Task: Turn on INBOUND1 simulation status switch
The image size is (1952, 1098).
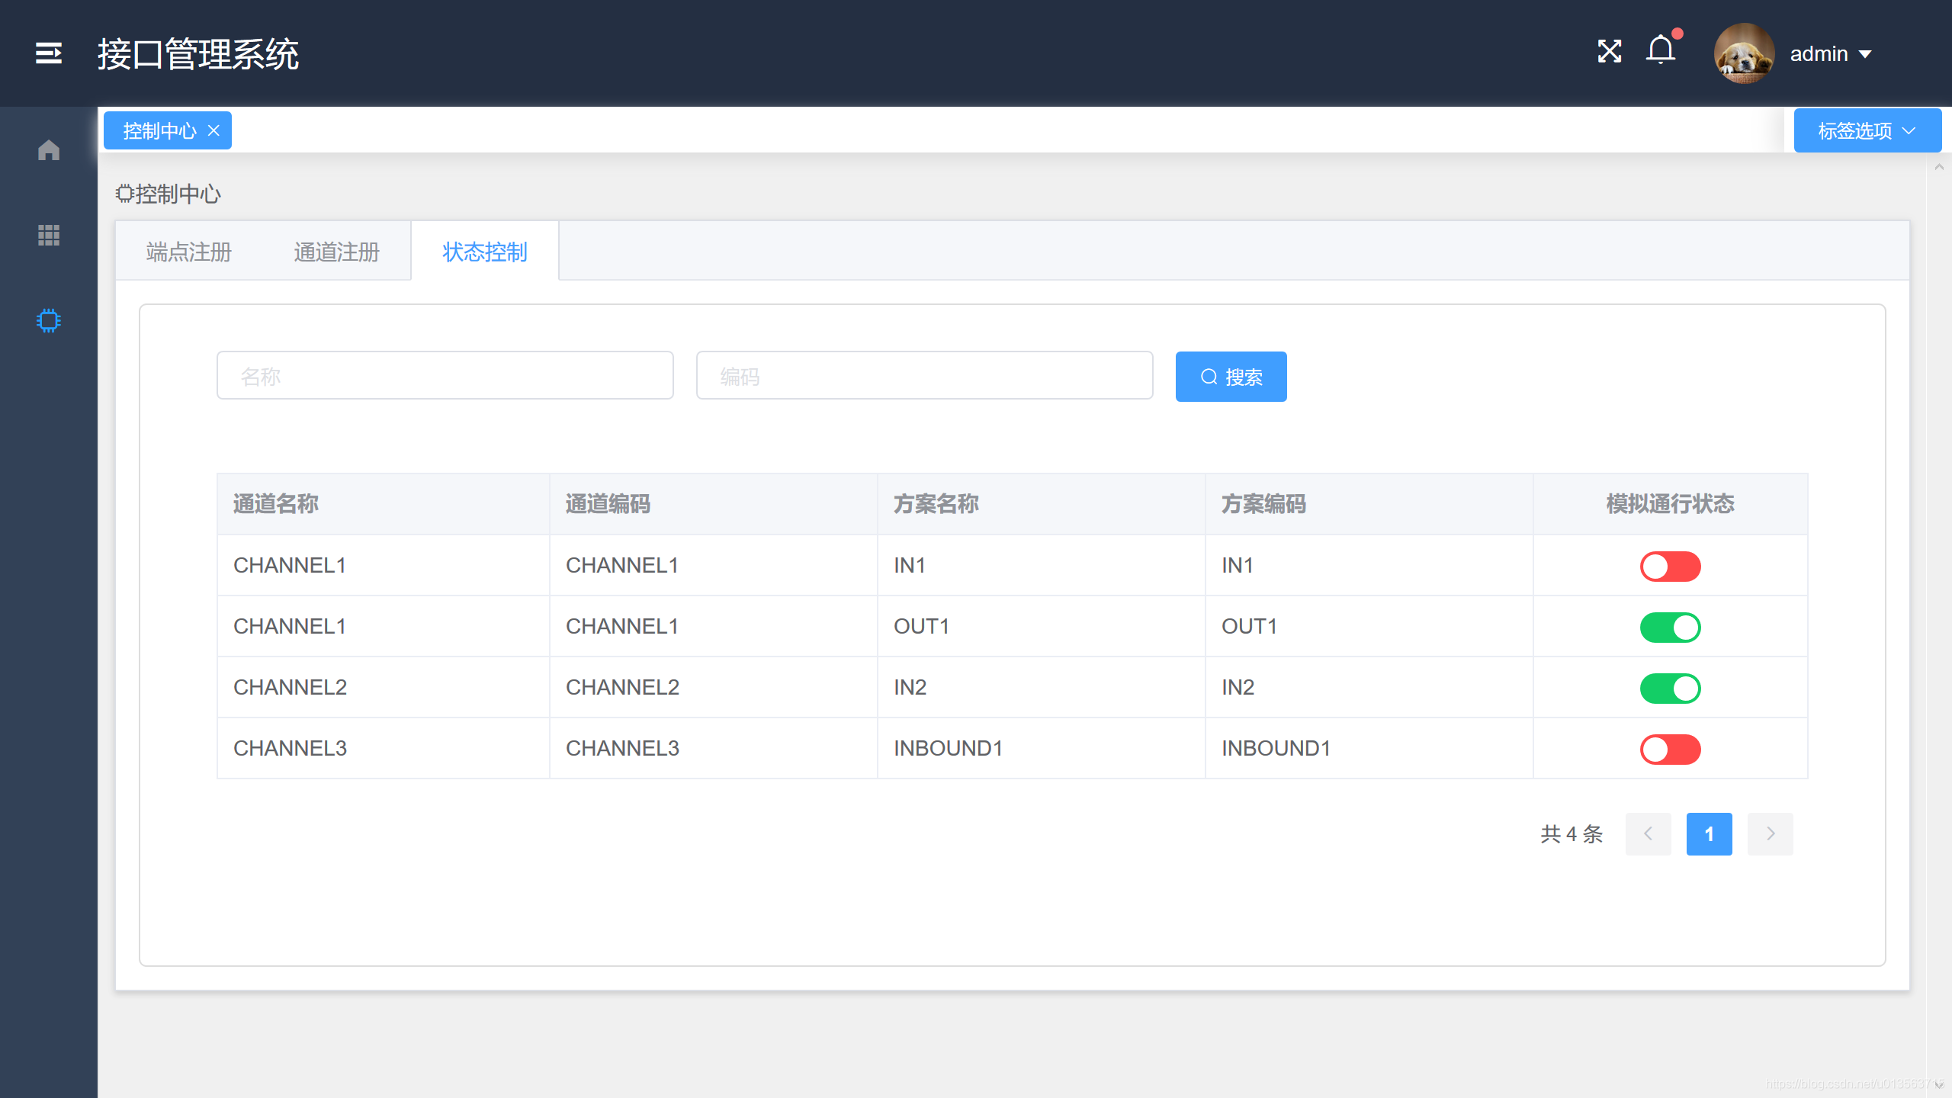Action: pyautogui.click(x=1670, y=750)
